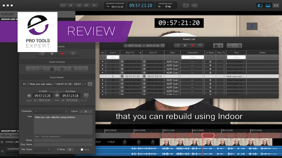Click the Character column header
This screenshot has height=158, width=282.
pos(192,52)
